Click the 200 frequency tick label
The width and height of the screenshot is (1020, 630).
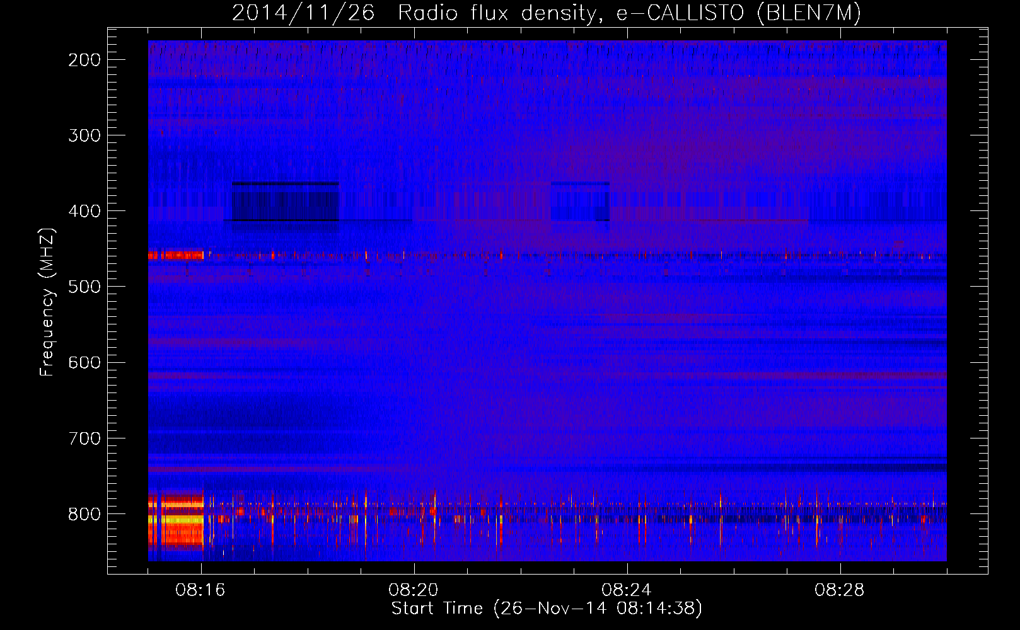pos(84,60)
